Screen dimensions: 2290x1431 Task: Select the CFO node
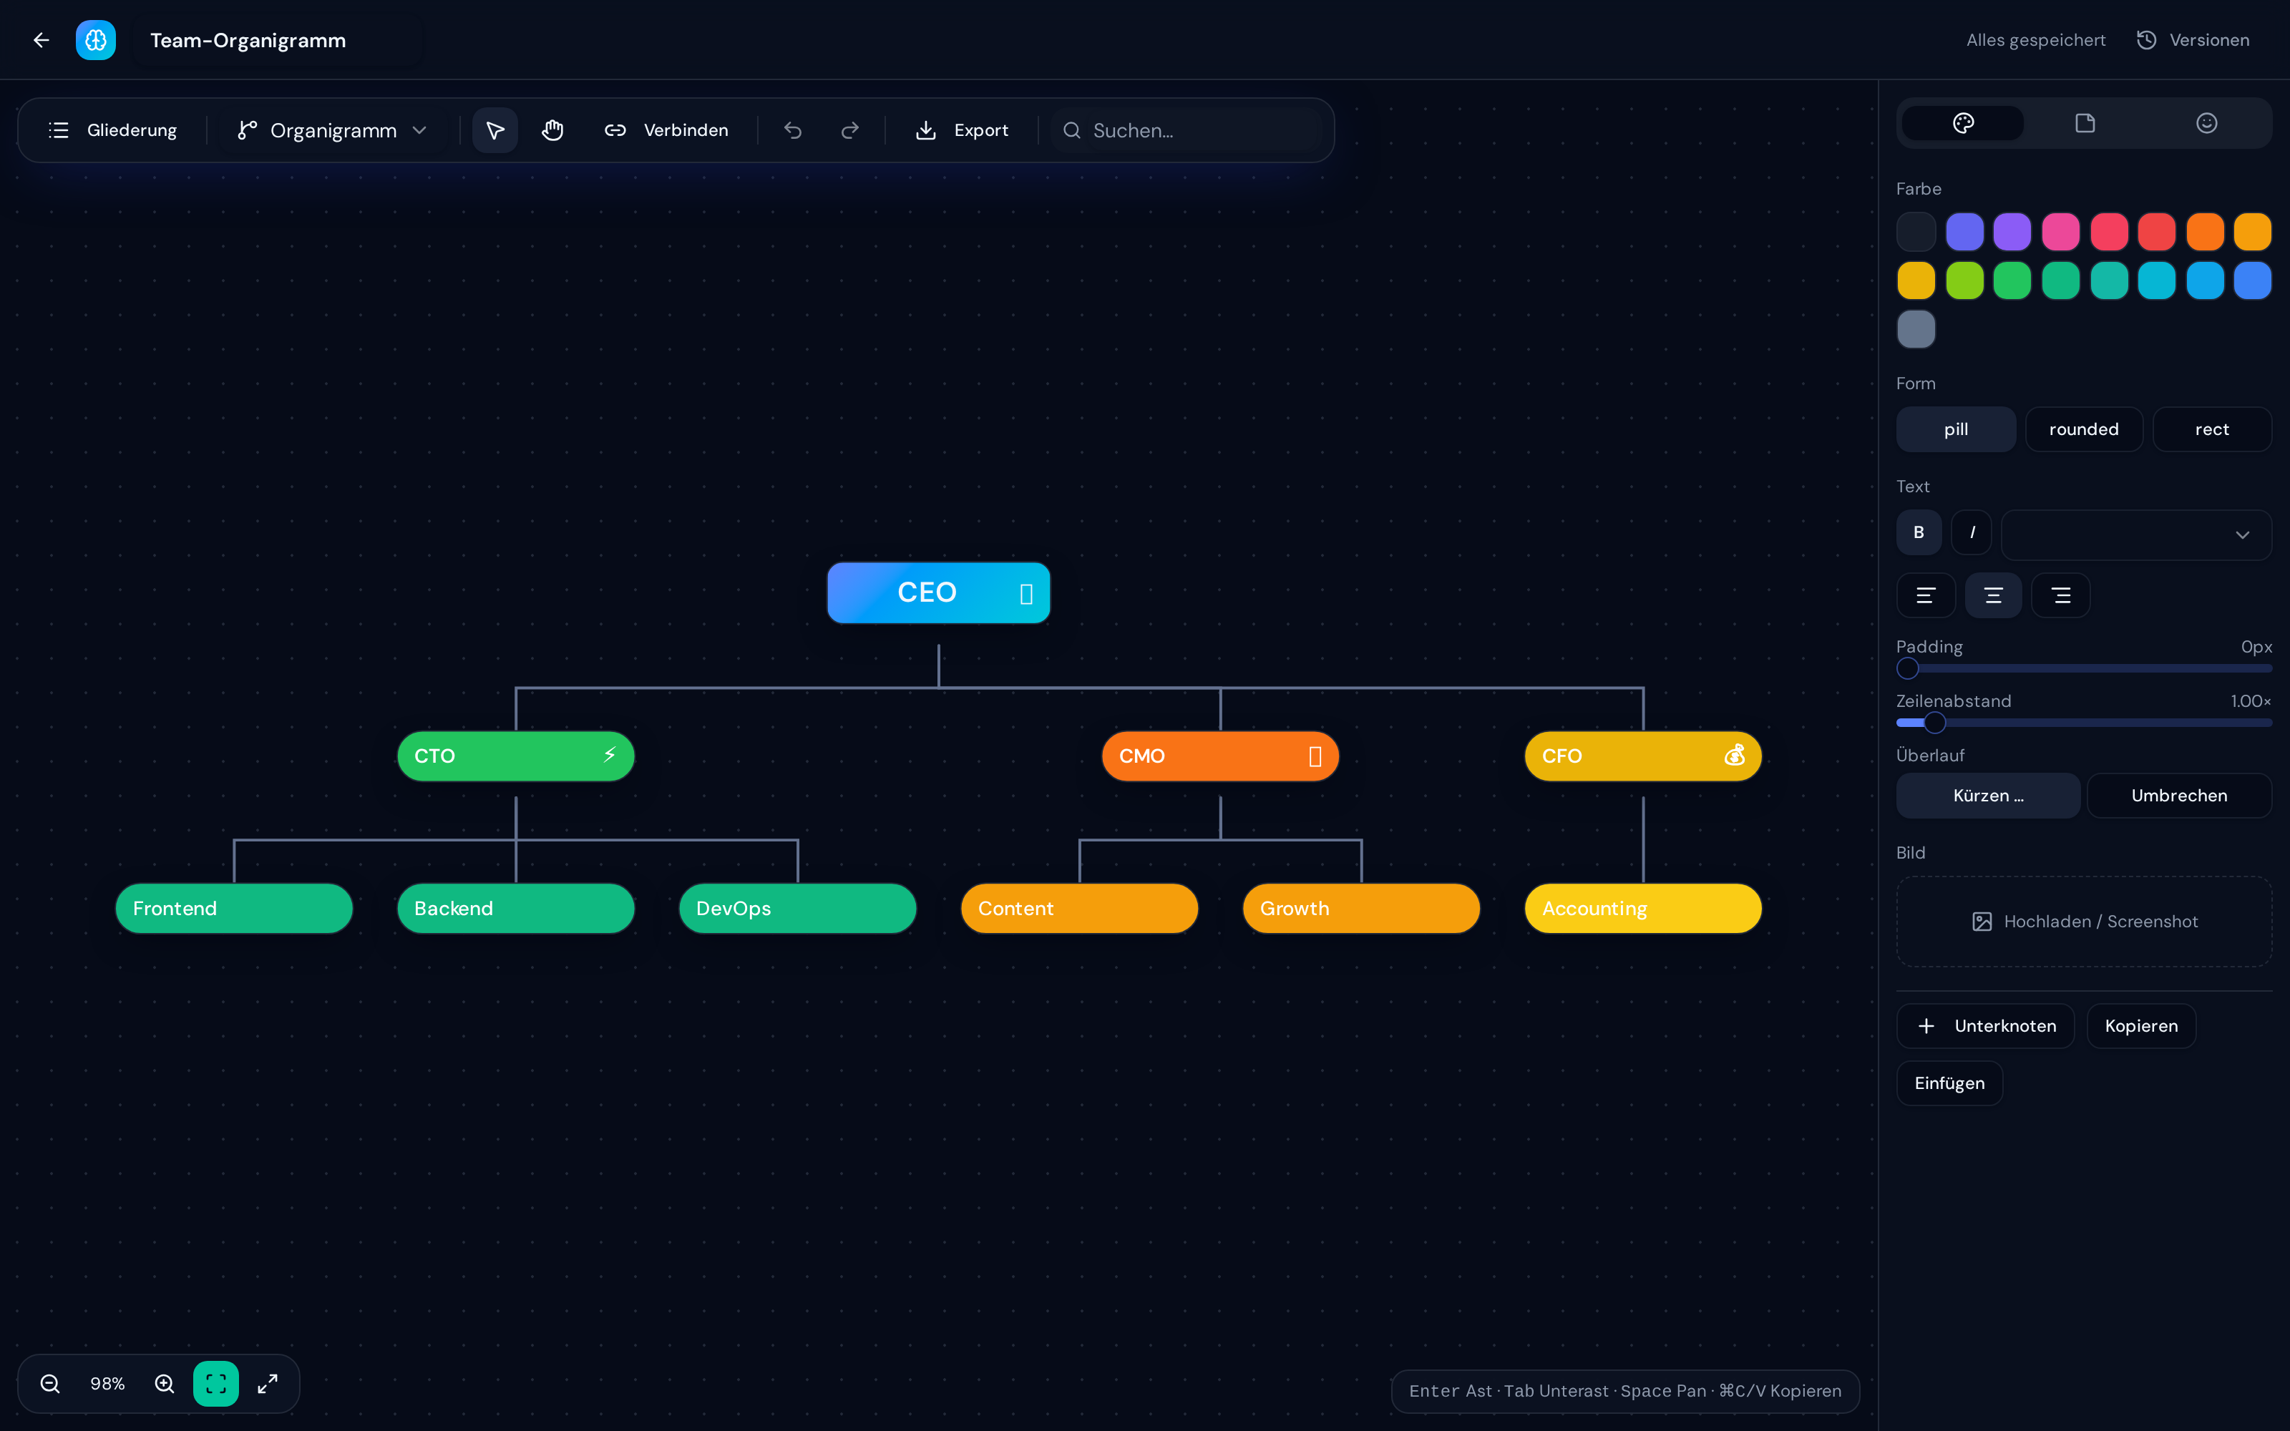(x=1643, y=756)
